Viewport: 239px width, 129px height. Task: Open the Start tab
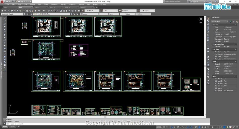click(6, 7)
